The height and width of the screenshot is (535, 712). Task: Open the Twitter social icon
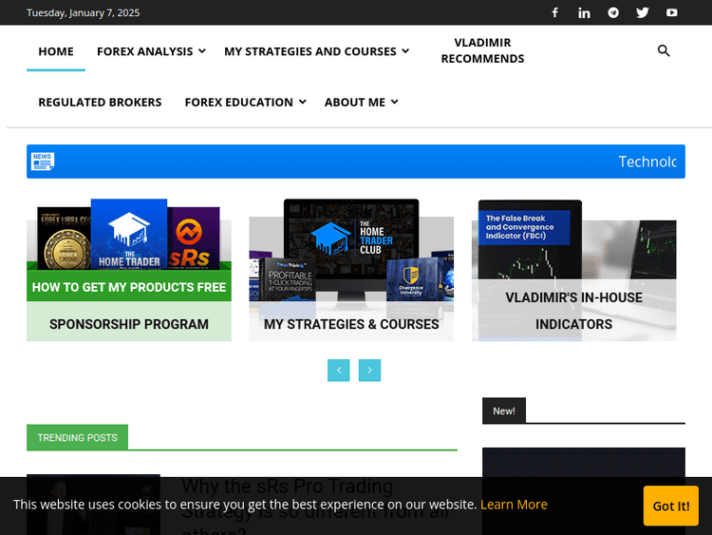(643, 12)
